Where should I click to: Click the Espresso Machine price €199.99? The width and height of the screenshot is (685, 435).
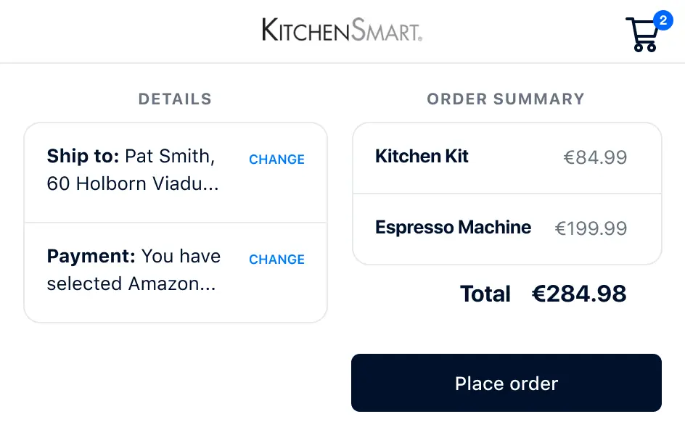[x=591, y=228]
